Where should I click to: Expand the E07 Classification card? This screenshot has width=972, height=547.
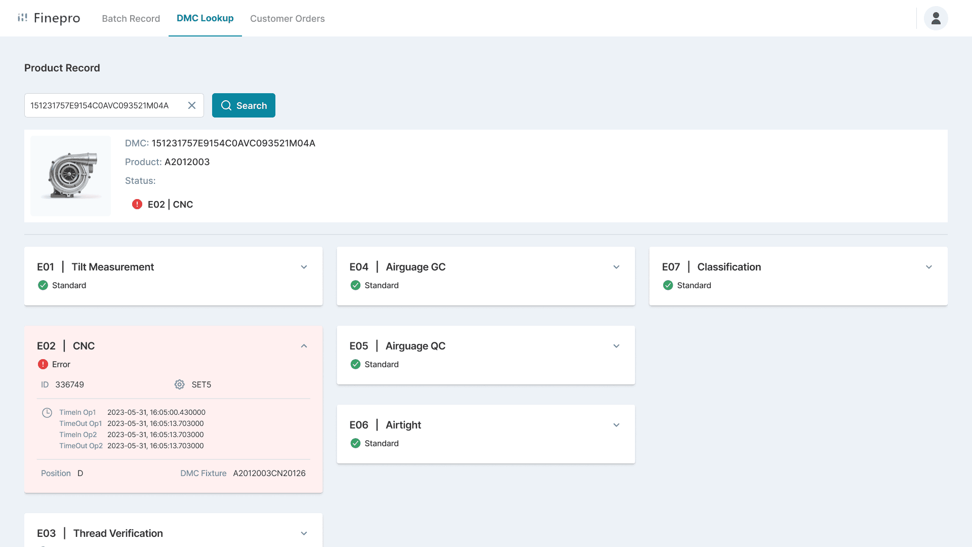click(929, 267)
